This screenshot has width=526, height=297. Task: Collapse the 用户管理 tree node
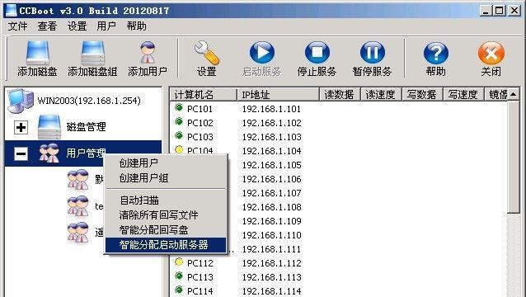(x=21, y=153)
